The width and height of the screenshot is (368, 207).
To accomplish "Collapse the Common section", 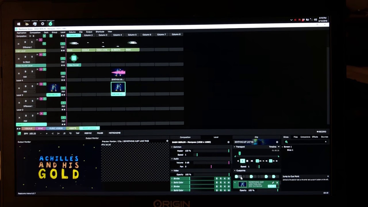I will click(172, 147).
